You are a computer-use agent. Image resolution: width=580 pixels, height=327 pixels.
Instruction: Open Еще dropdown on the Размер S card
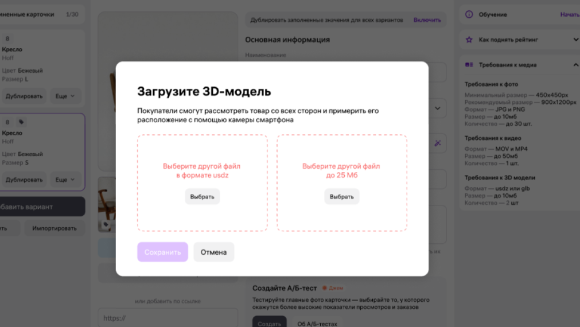65,180
